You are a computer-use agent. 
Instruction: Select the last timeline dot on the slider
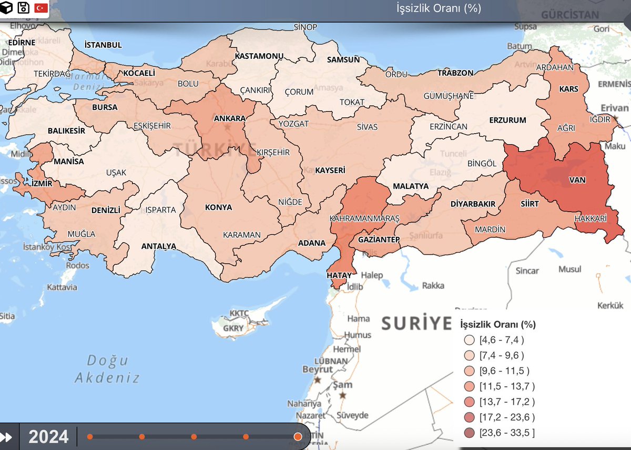click(x=298, y=436)
